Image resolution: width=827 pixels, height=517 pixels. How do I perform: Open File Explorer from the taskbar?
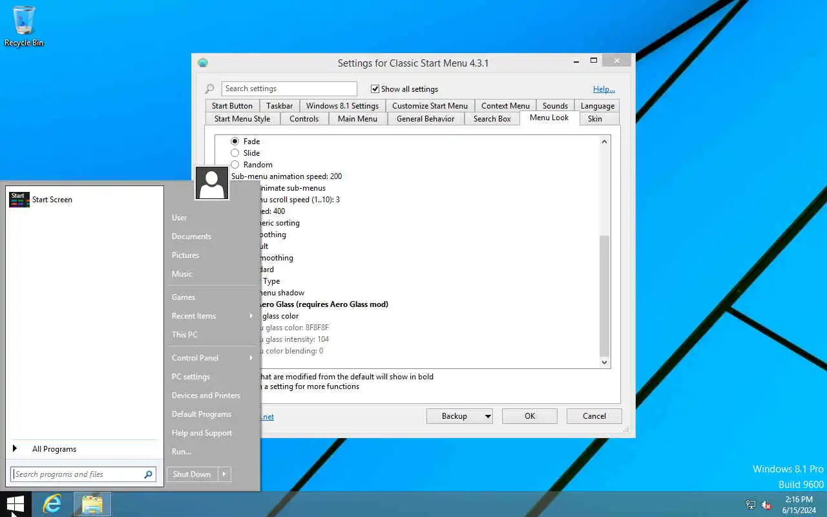tap(92, 504)
